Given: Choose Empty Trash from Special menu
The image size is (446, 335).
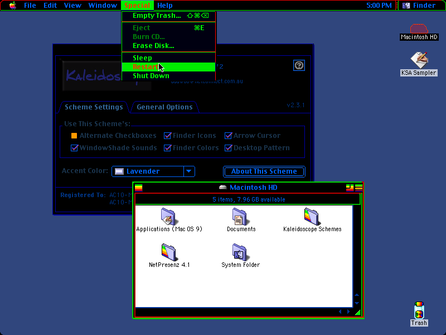Looking at the screenshot, I should point(168,16).
